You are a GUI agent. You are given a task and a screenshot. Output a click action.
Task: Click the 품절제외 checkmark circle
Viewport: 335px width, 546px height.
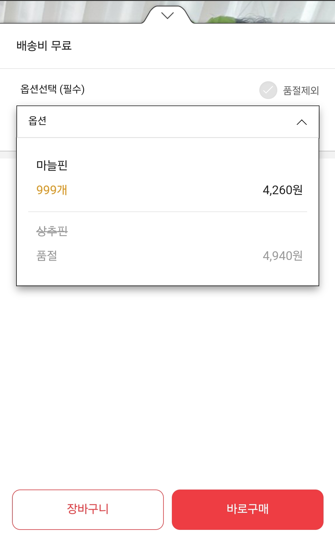[x=268, y=90]
